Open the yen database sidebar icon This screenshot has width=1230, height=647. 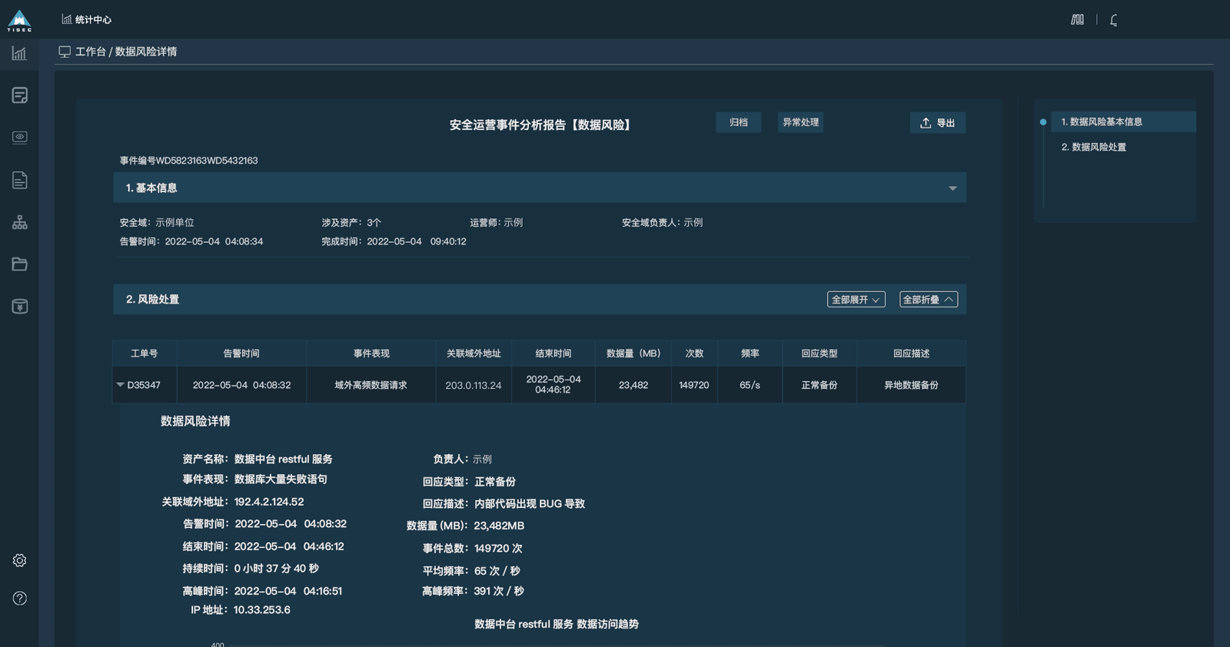click(x=20, y=307)
